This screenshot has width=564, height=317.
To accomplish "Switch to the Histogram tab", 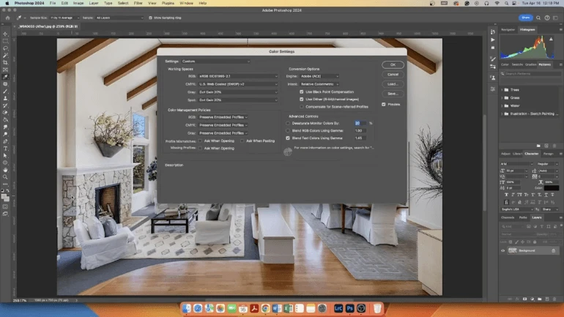I will tap(527, 29).
